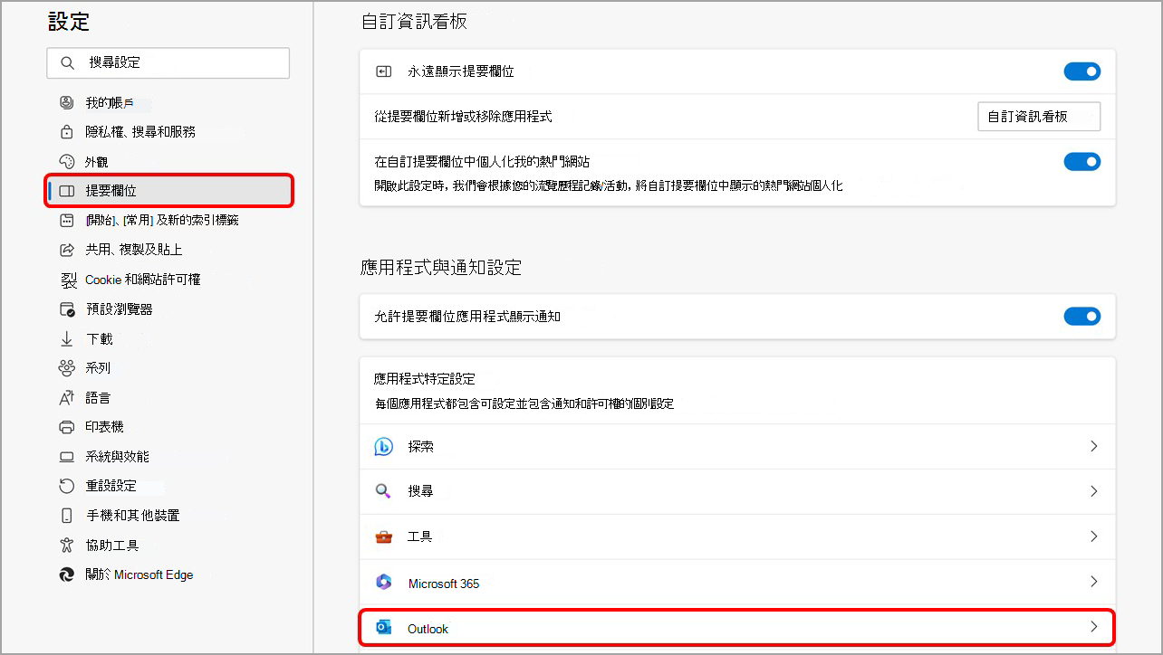Viewport: 1163px width, 655px height.
Task: Click the 我的帳戶 profile icon
Action: (66, 102)
